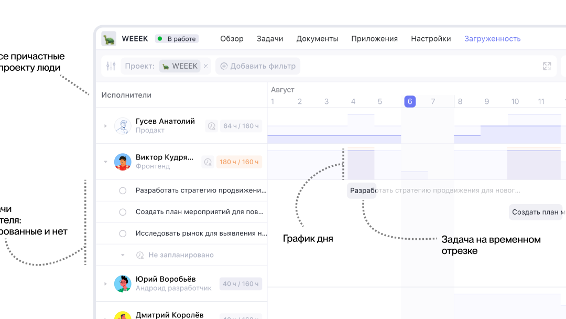The height and width of the screenshot is (319, 566).
Task: Open the Документы tab
Action: coord(317,39)
